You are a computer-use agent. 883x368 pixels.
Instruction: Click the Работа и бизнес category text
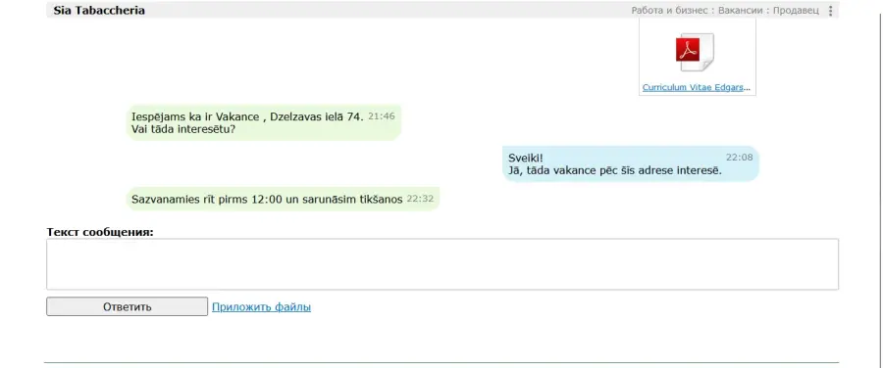(x=669, y=11)
